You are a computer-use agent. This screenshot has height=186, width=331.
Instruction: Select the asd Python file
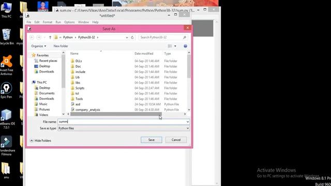(78, 104)
